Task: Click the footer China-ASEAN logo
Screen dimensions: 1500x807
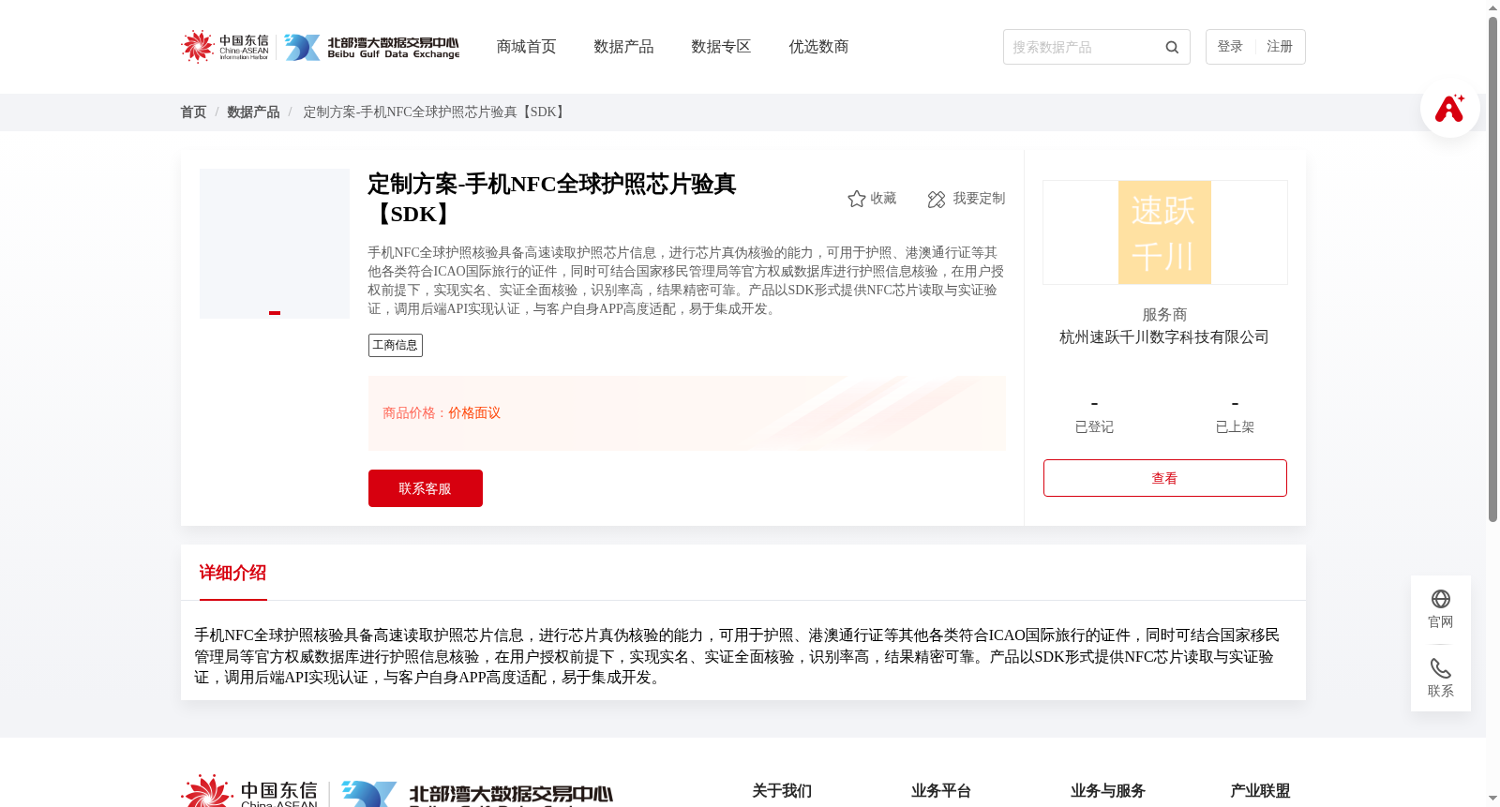Action: click(x=249, y=791)
